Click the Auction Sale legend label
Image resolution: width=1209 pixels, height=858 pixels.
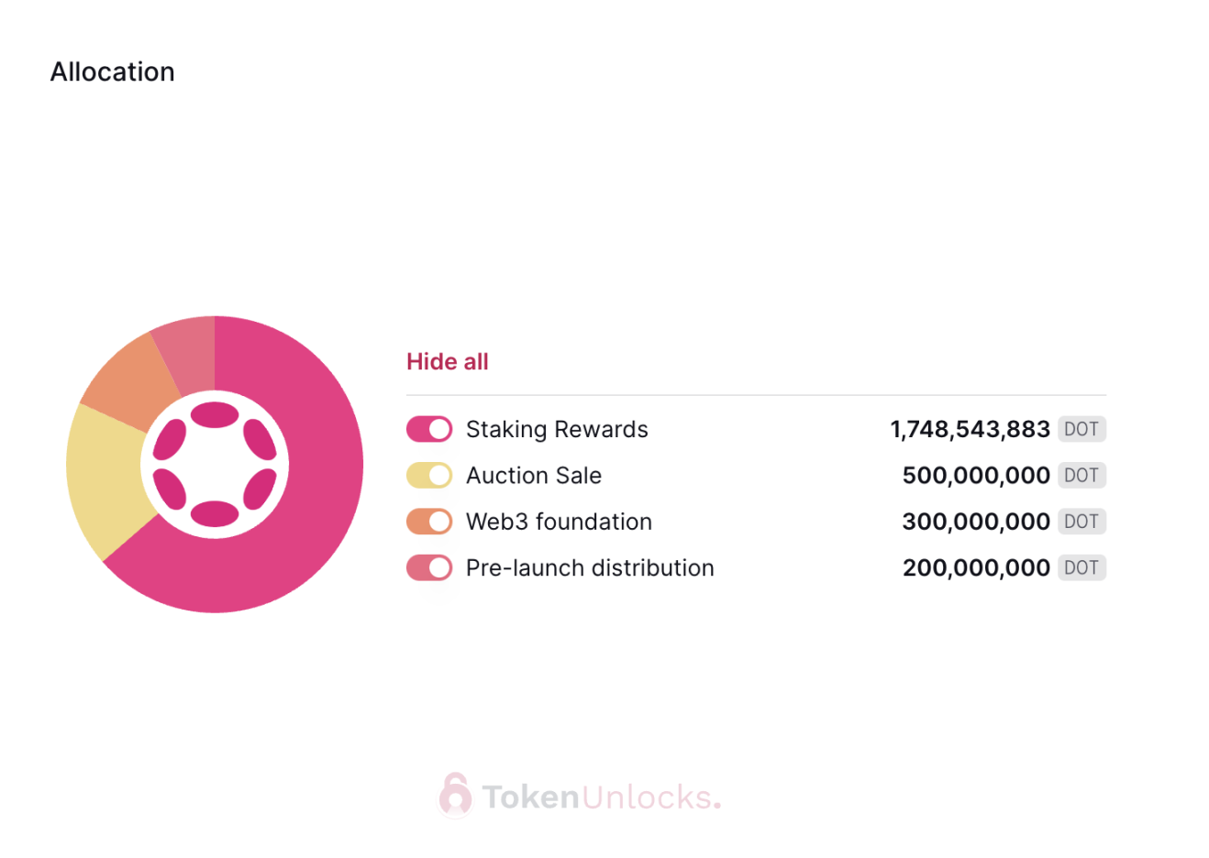click(x=534, y=475)
